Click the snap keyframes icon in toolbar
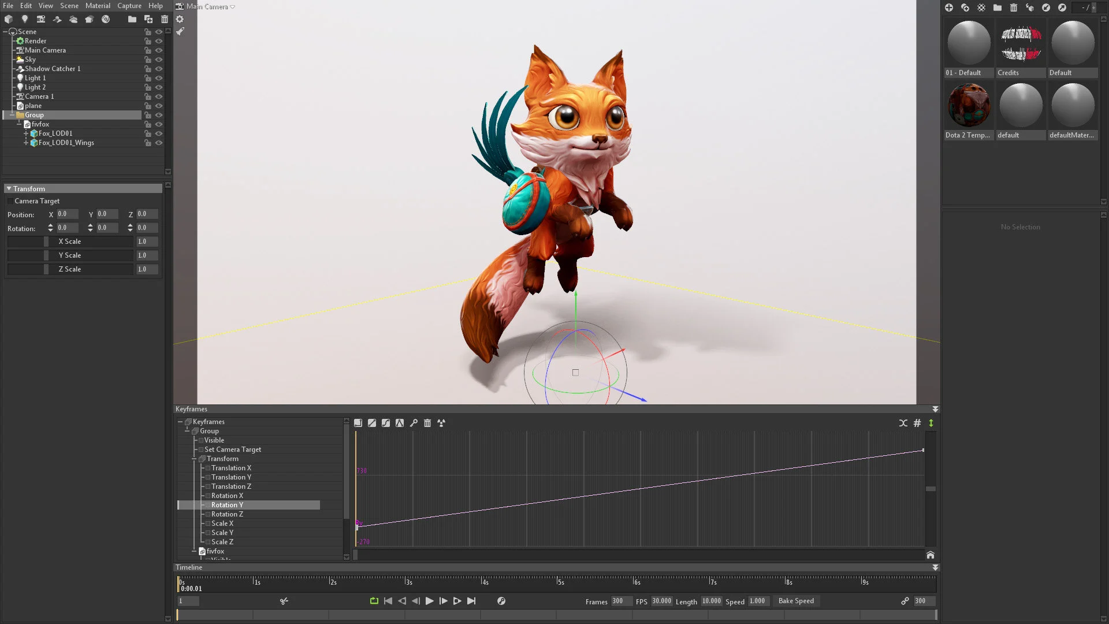Screen dimensions: 1109x624 916,423
